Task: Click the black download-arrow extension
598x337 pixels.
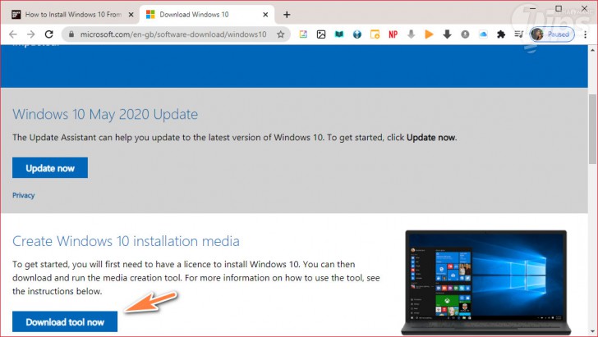Action: click(447, 34)
